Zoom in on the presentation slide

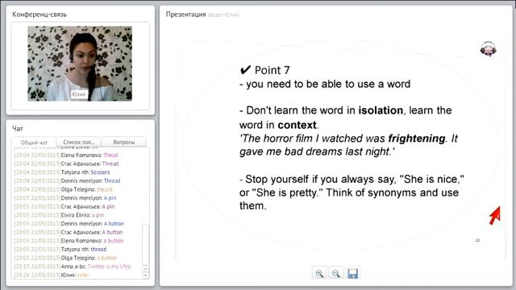coord(319,273)
